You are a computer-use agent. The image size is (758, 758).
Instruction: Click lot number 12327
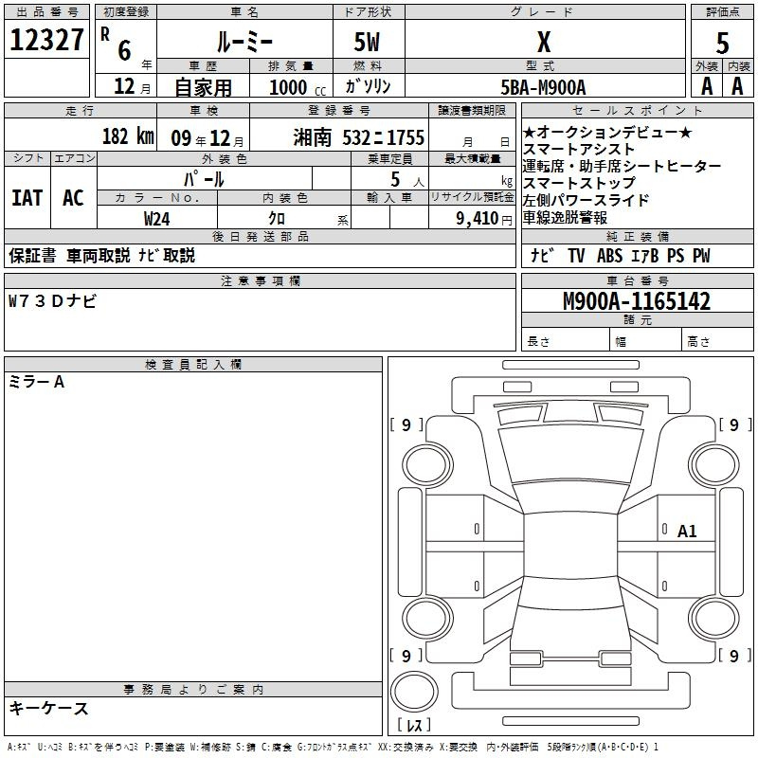46,40
